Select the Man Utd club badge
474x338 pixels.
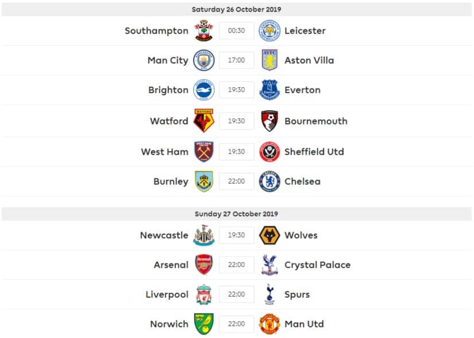coord(269,324)
